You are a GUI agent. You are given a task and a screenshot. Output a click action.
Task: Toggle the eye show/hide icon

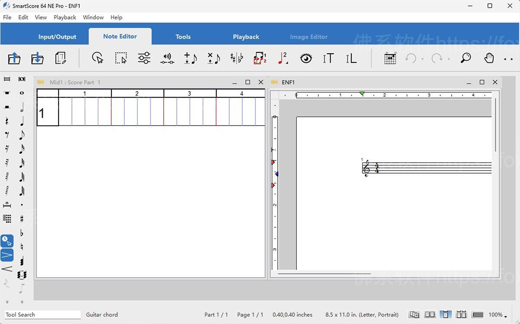306,58
